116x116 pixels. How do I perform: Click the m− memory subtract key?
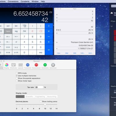click(8, 42)
